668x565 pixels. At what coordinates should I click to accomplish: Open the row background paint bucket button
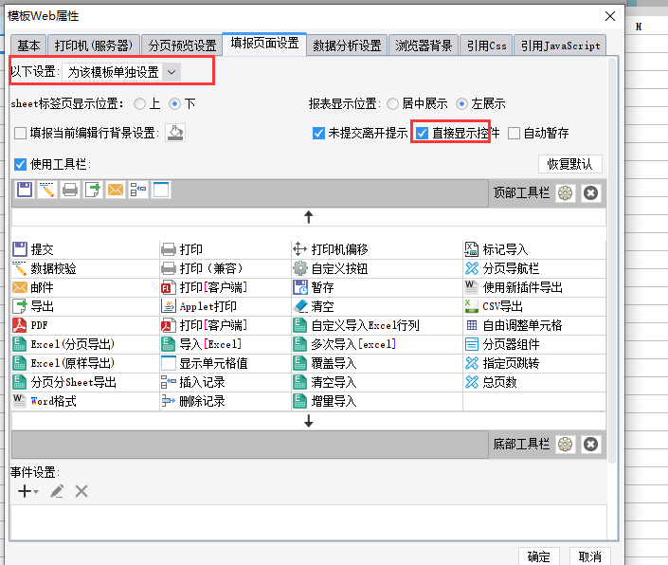[x=175, y=133]
